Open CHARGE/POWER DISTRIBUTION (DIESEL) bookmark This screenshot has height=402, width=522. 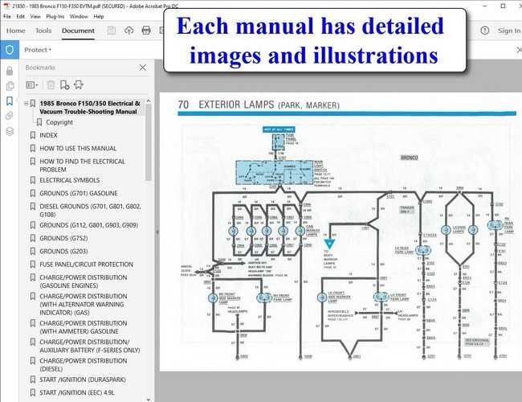(x=84, y=365)
